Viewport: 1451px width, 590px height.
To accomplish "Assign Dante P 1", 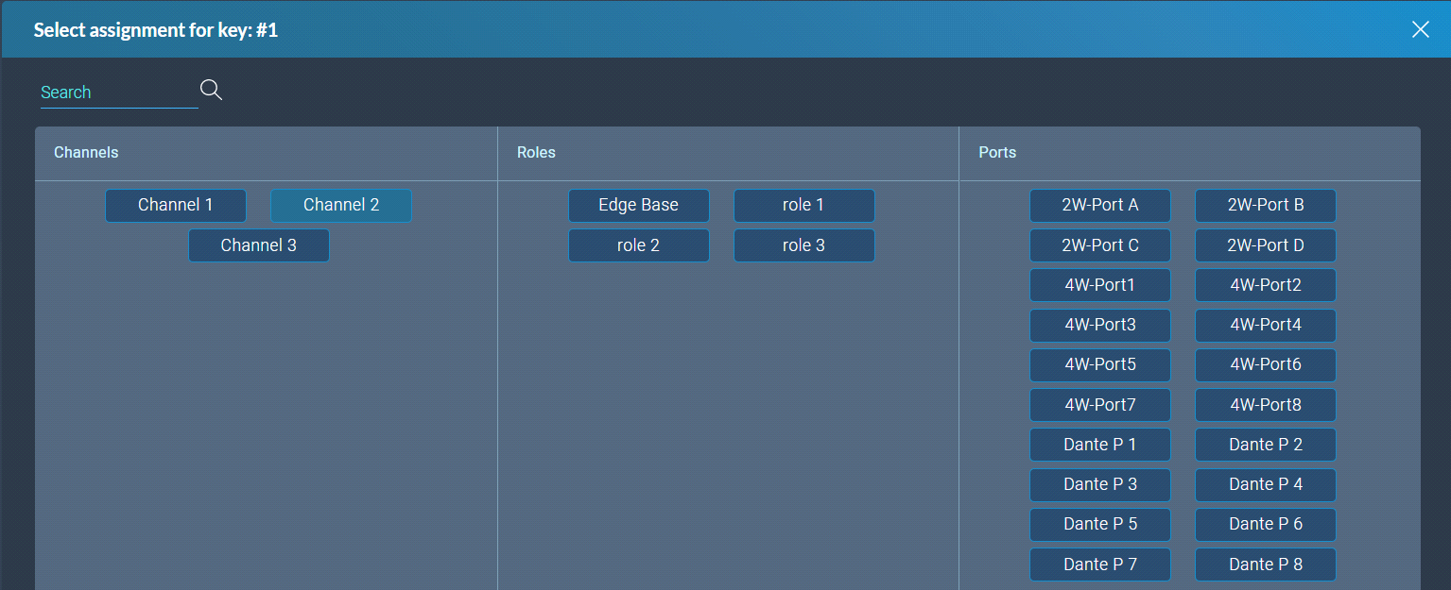I will click(x=1099, y=444).
